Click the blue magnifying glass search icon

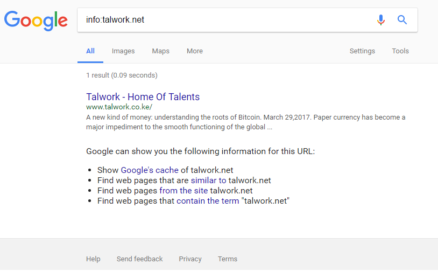(402, 20)
